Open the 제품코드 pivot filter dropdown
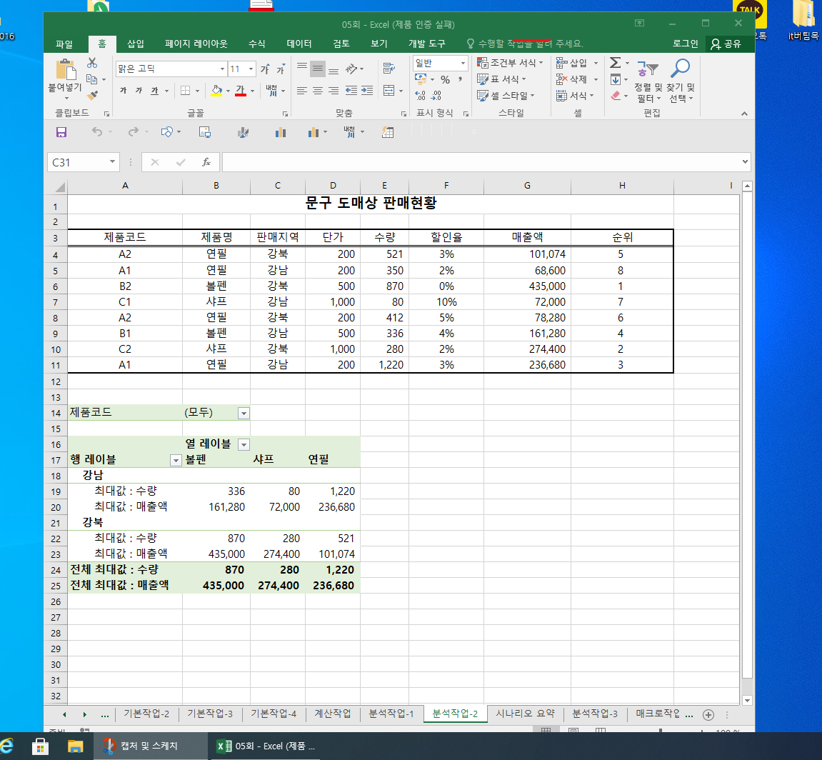Viewport: 822px width, 760px height. pos(244,414)
